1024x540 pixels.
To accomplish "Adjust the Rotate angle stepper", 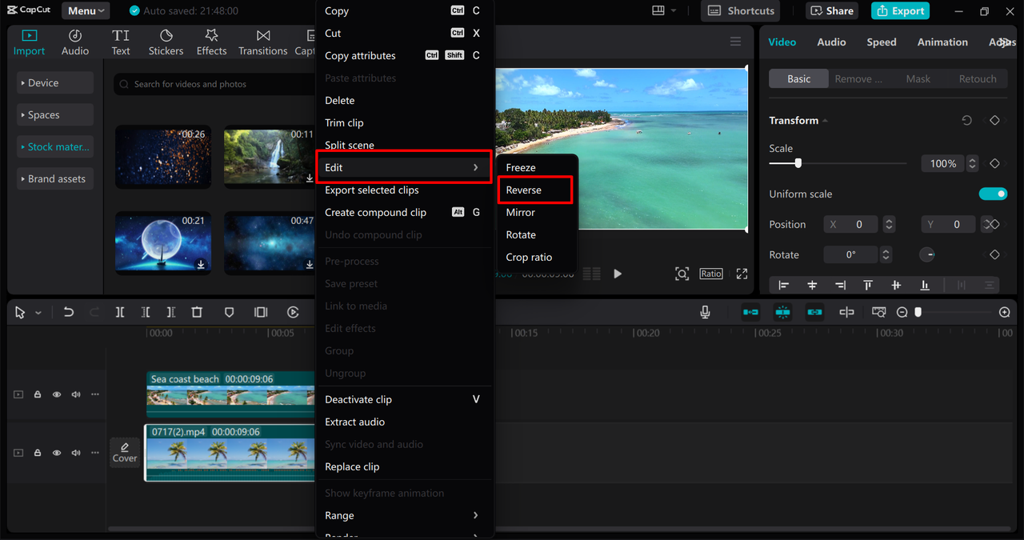I will (x=886, y=254).
